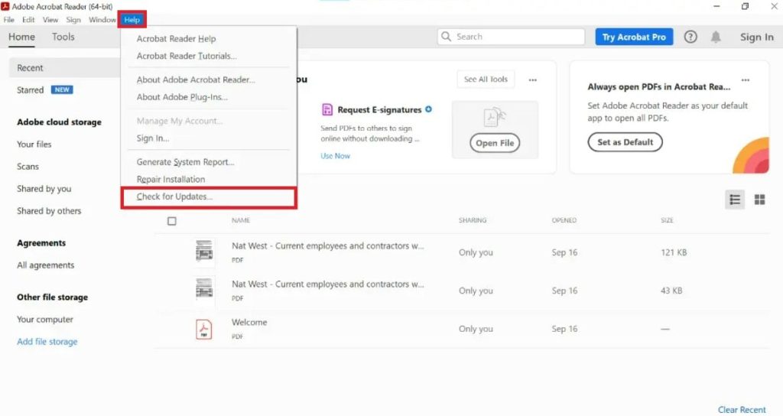Click Set as Default button

click(625, 142)
